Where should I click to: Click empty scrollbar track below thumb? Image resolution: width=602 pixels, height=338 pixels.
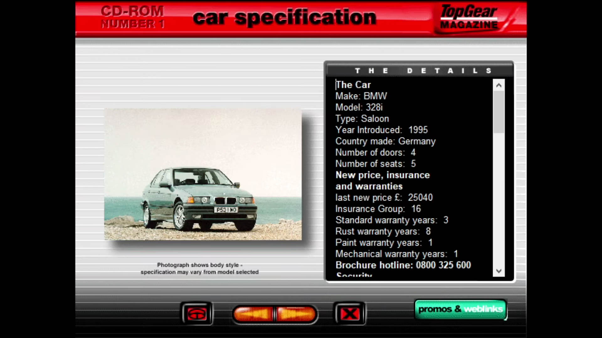499,200
